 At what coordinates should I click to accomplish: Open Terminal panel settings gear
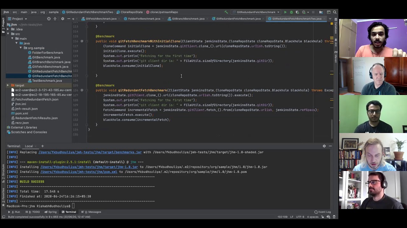(x=324, y=146)
